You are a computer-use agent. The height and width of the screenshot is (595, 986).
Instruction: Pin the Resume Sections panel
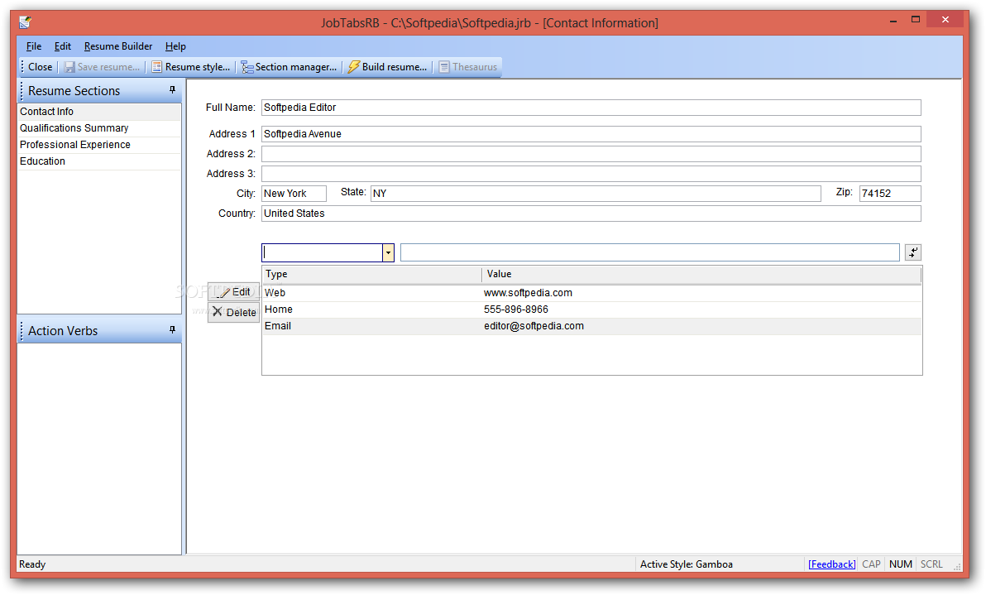point(172,90)
